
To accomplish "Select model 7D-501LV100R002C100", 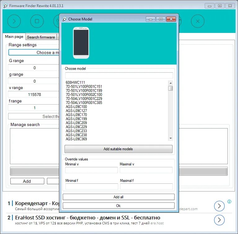I will point(84,94).
